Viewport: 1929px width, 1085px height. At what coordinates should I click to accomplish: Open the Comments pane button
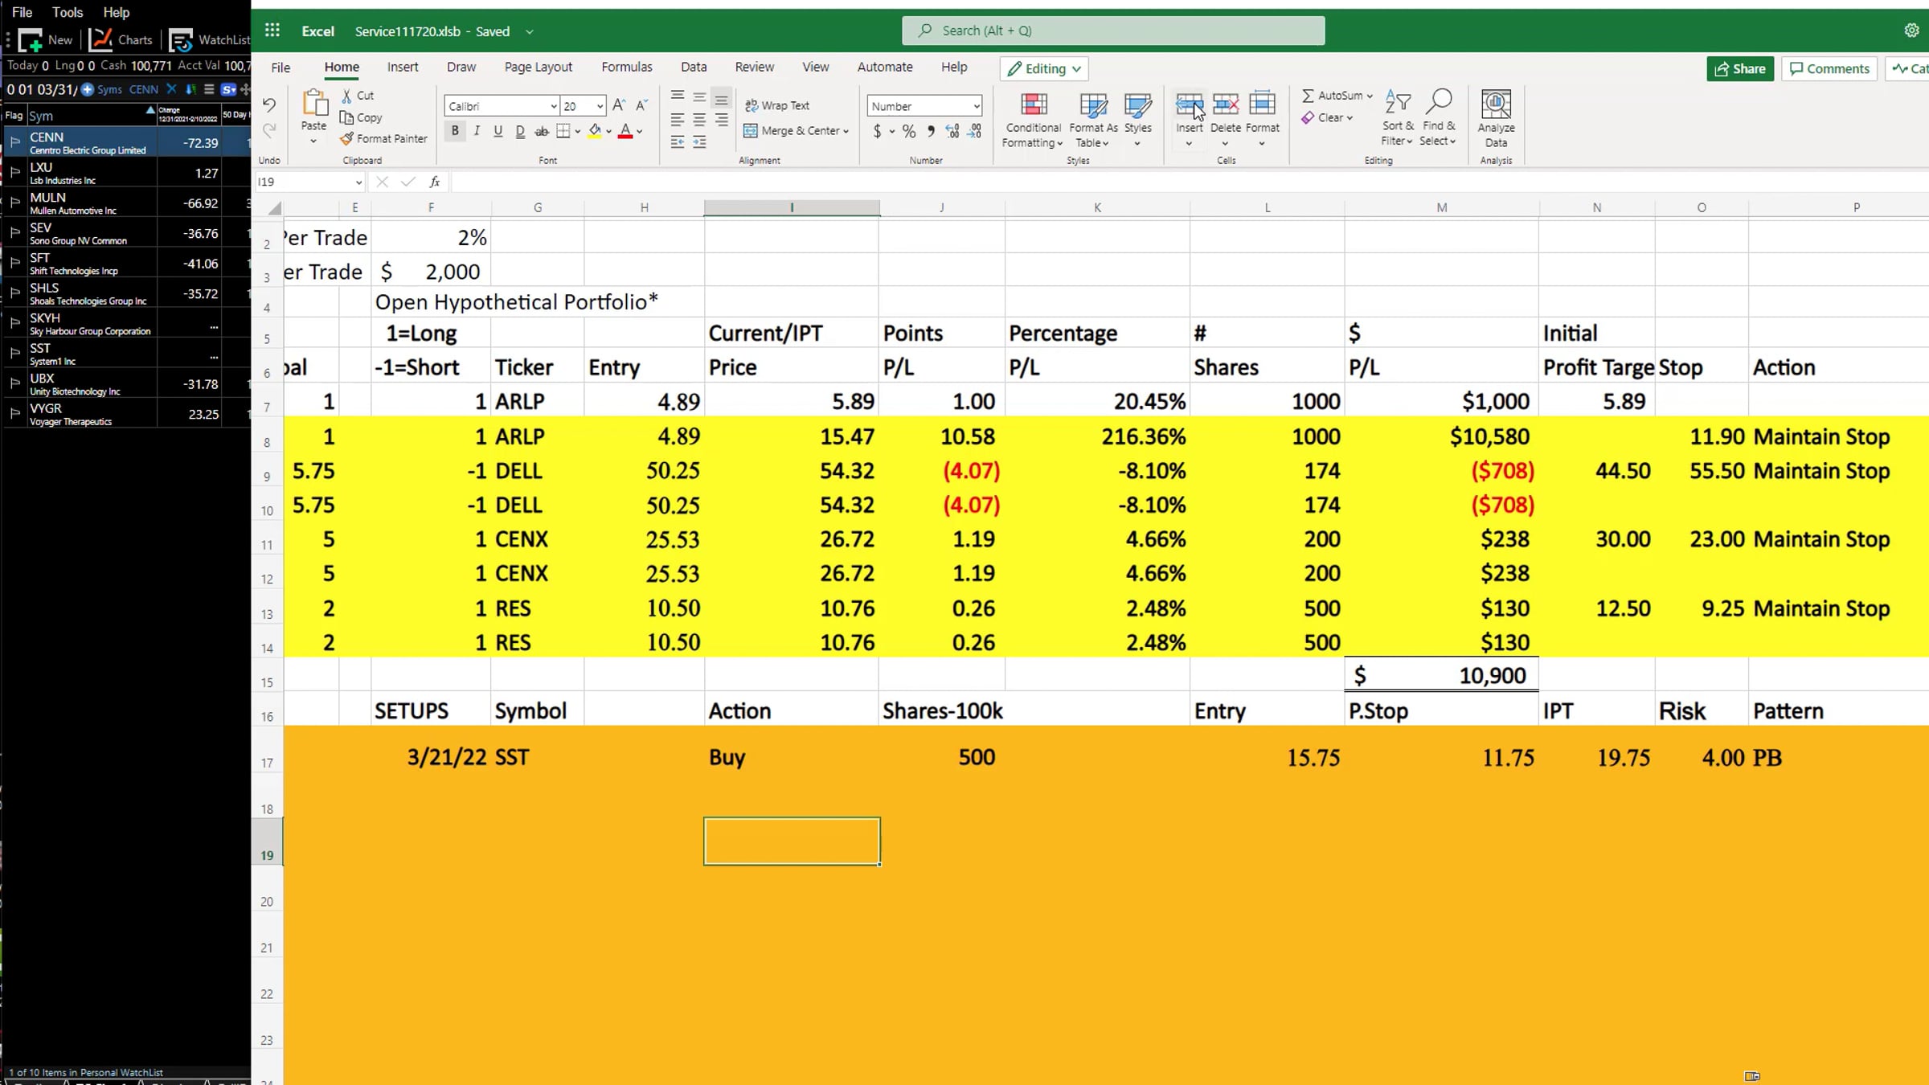click(1829, 68)
